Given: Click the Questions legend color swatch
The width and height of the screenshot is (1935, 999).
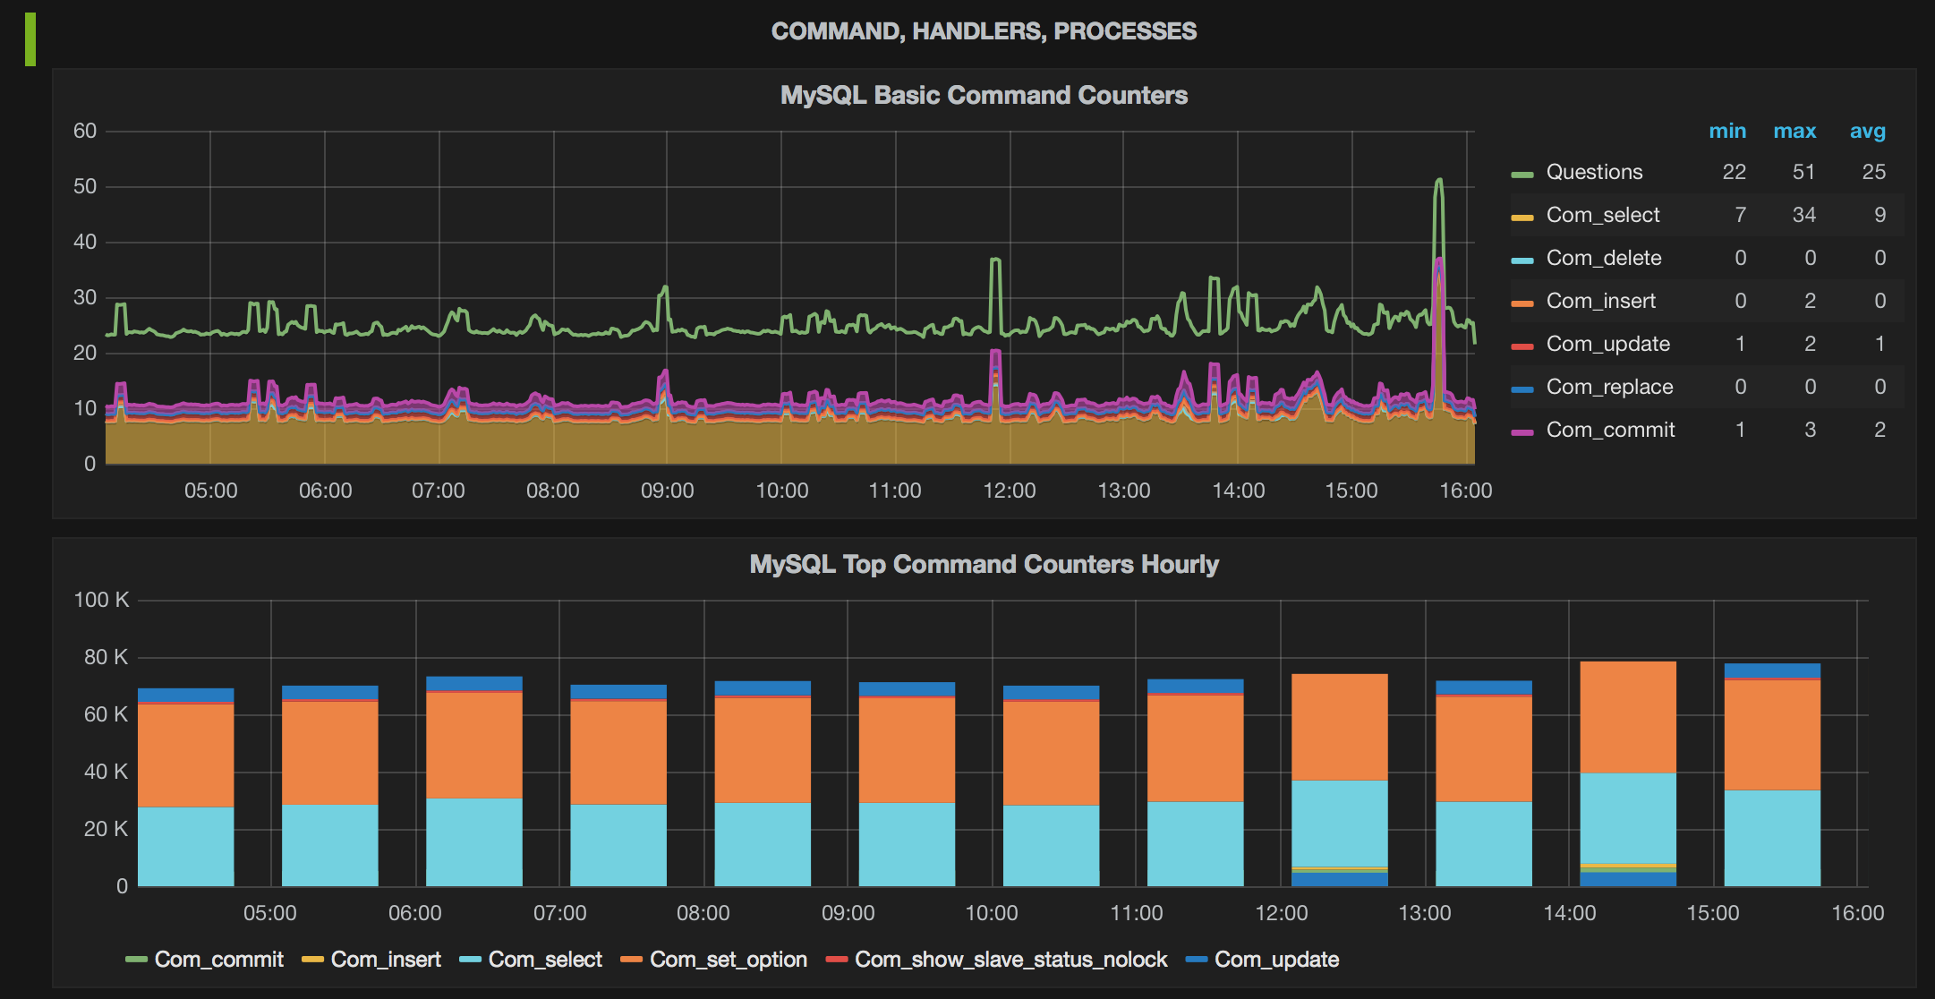Looking at the screenshot, I should pos(1522,174).
